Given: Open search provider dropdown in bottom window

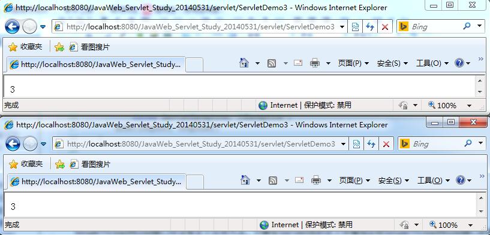Looking at the screenshot, I should [481, 144].
